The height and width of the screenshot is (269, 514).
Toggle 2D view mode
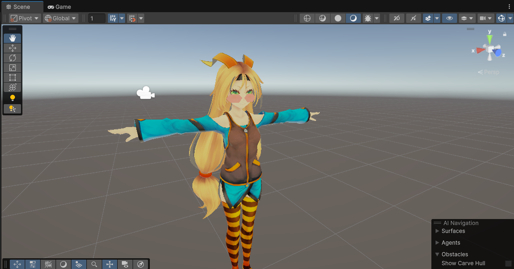397,18
